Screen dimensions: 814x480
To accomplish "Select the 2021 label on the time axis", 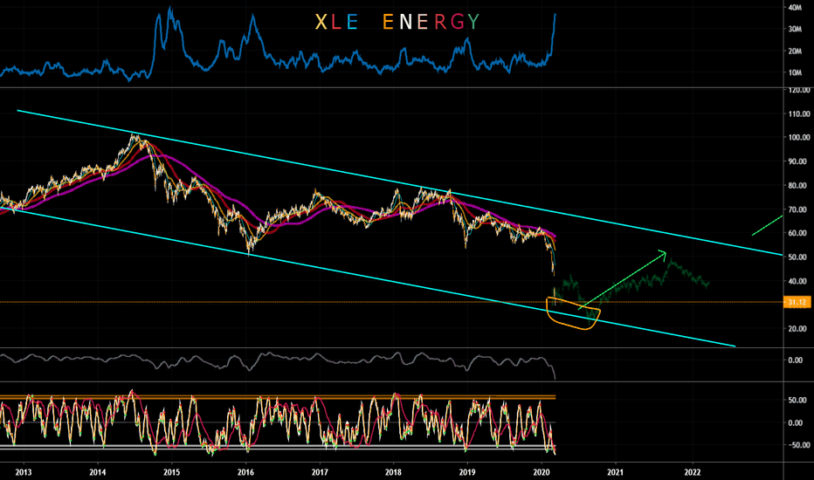I will (616, 472).
